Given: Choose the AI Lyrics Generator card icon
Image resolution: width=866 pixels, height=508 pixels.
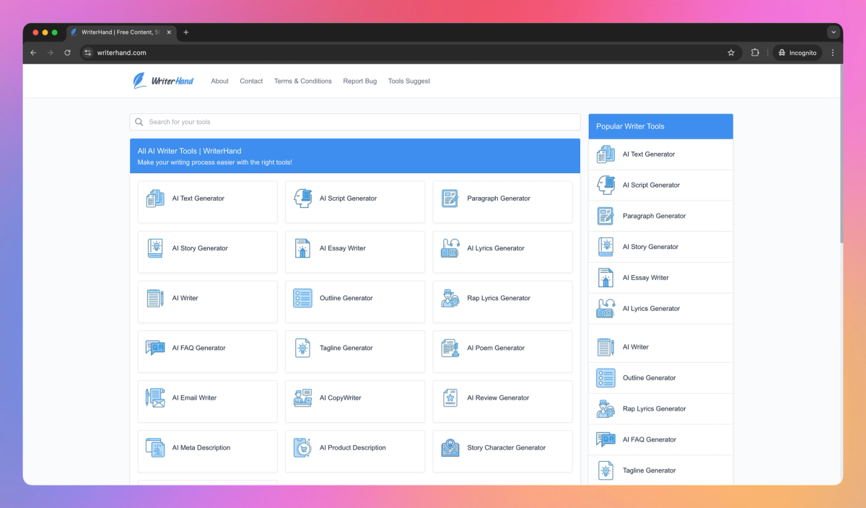Looking at the screenshot, I should coord(450,248).
